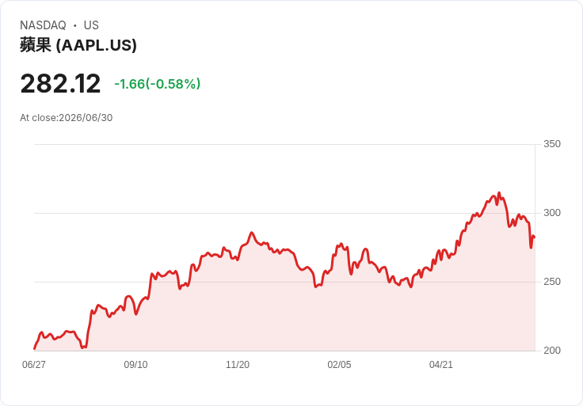Click the 11/20 x-axis date label
This screenshot has height=406, width=583.
(x=238, y=365)
